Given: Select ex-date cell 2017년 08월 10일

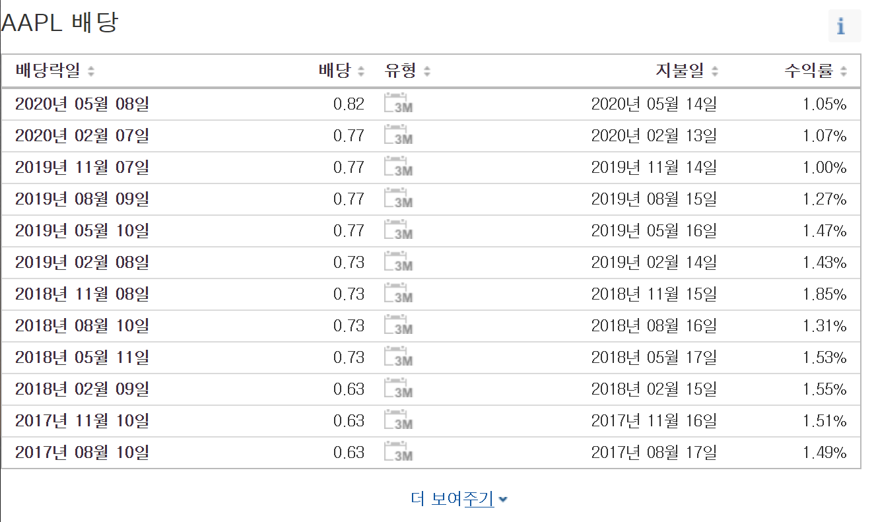Looking at the screenshot, I should click(83, 453).
